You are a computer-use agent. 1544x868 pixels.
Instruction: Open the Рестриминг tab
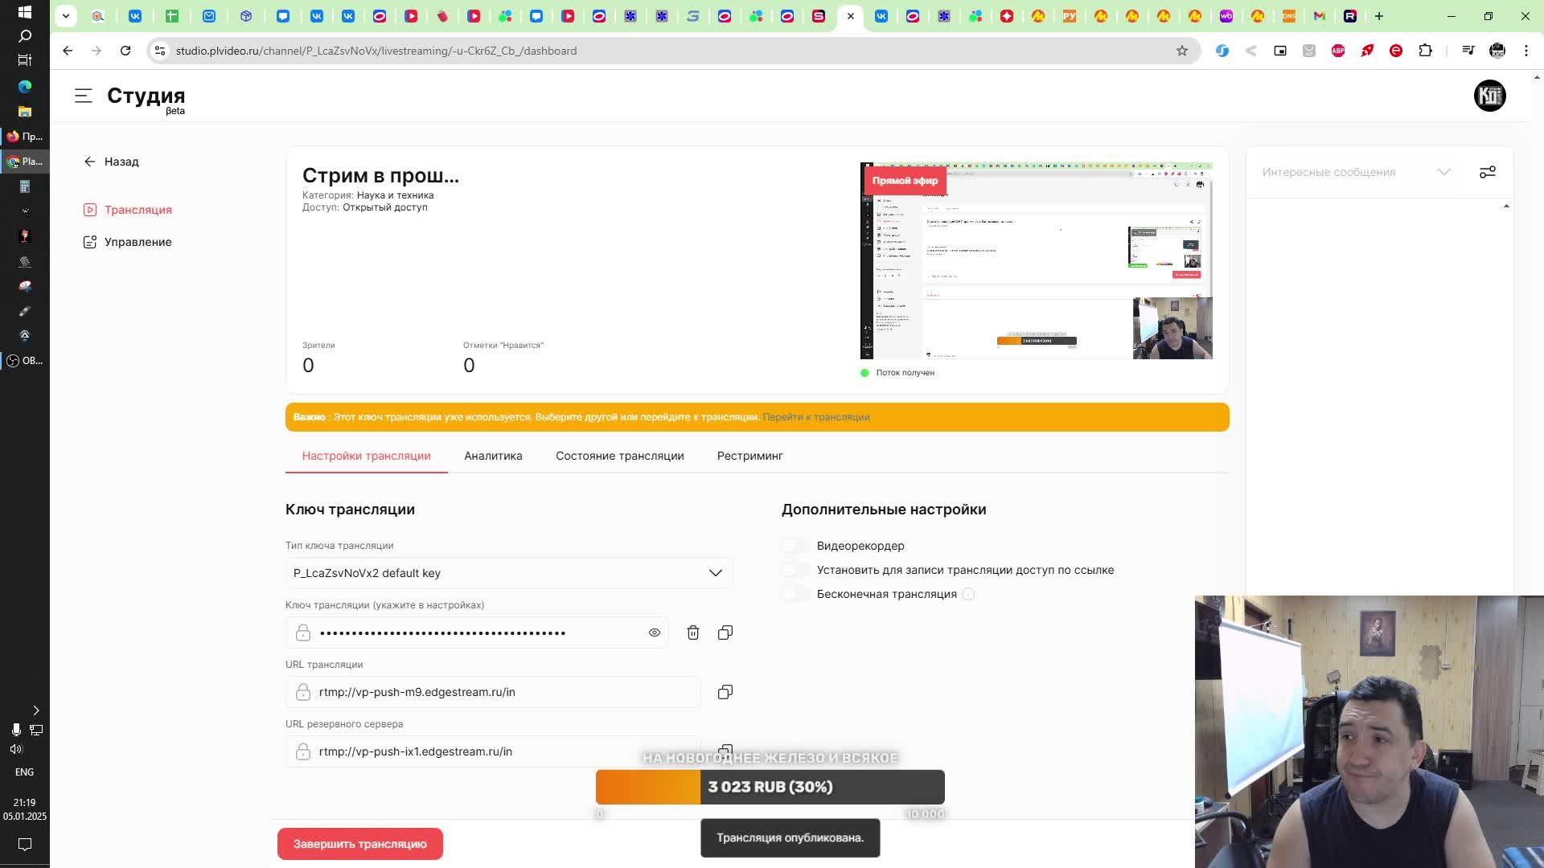point(749,456)
